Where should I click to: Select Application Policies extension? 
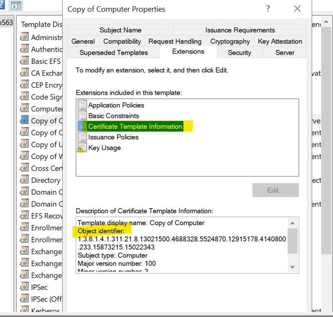pos(116,105)
